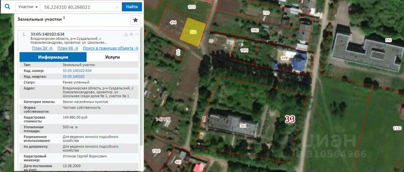Click the warning triangle icon on result
The image size is (404, 172).
(126, 35)
